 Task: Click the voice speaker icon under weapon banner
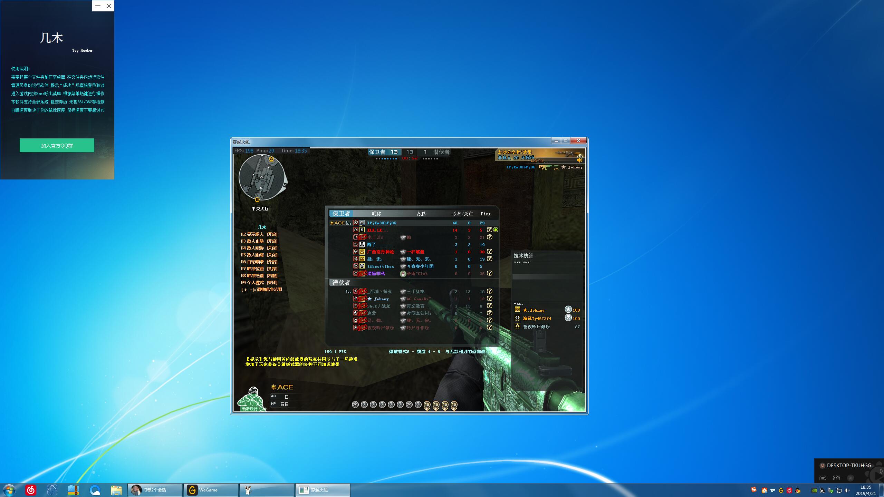point(579,160)
